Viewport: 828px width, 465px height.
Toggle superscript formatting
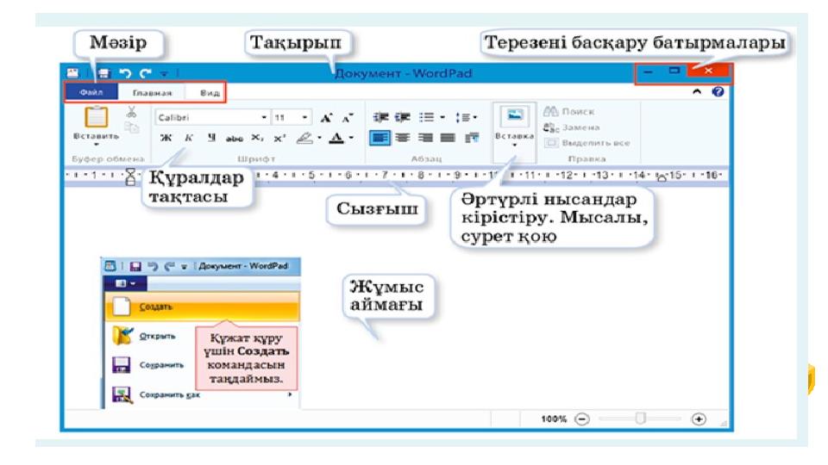pos(279,138)
